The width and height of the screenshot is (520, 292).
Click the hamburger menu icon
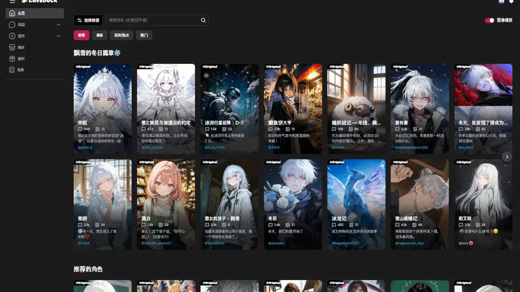[12, 2]
